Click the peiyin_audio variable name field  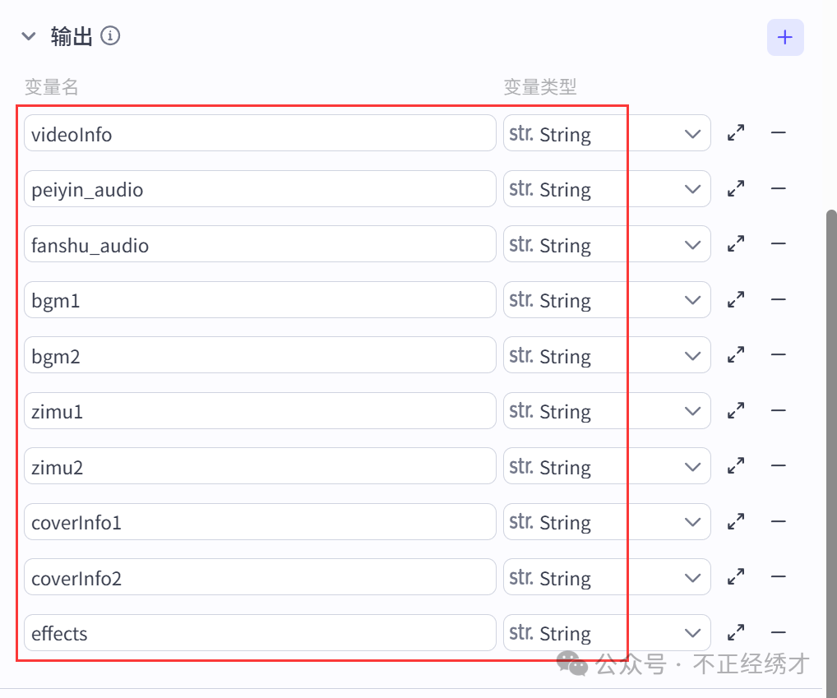pos(260,189)
